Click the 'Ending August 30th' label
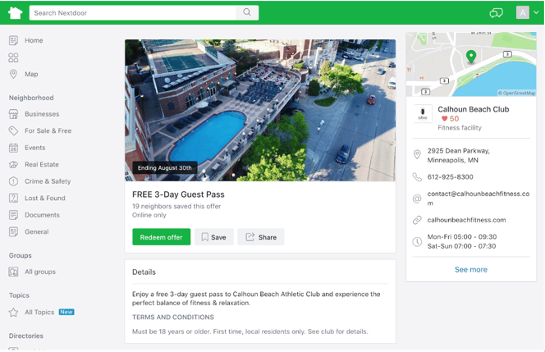The width and height of the screenshot is (545, 352). (165, 168)
